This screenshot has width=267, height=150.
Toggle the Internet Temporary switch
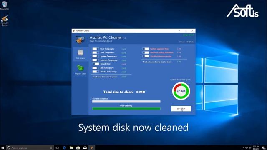[96, 60]
